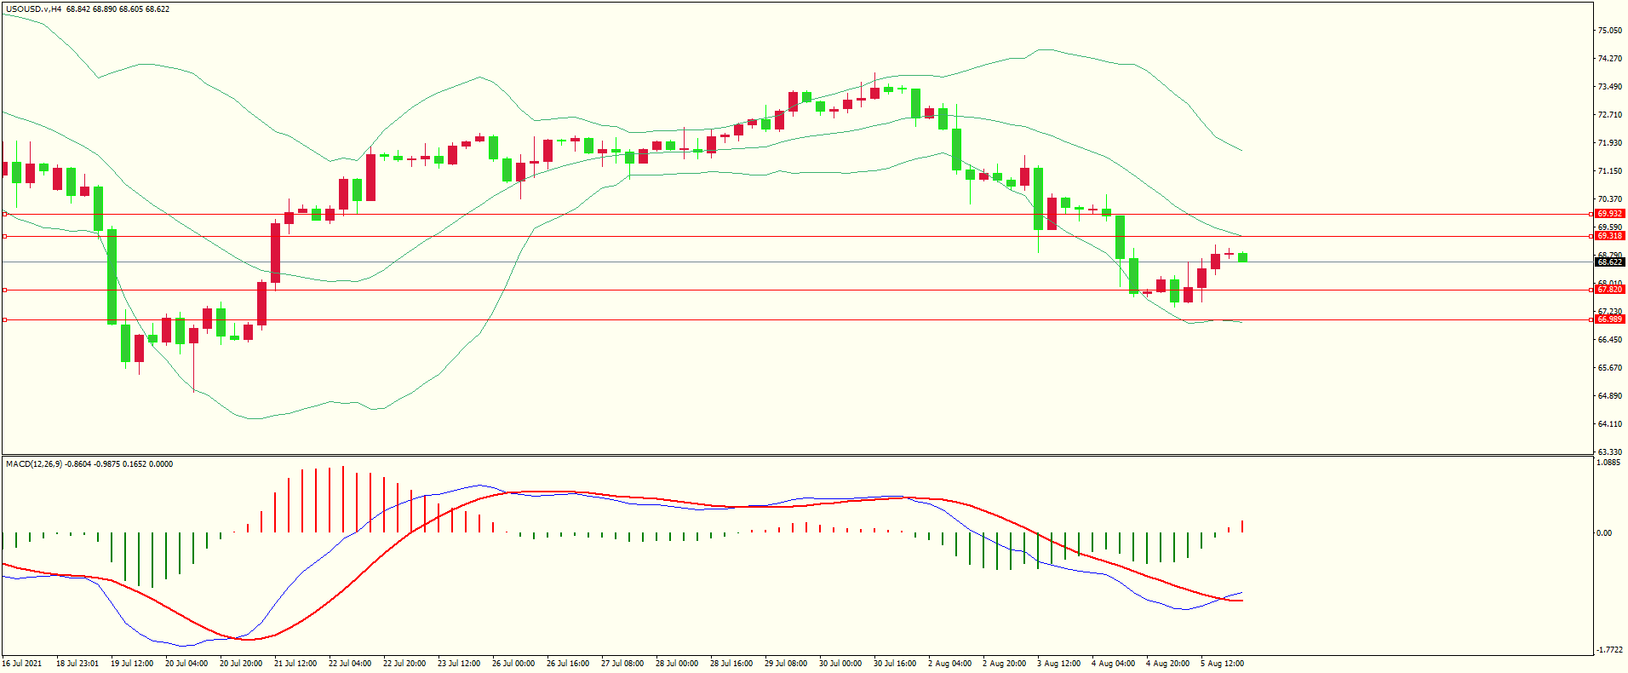1628x673 pixels.
Task: Click the 2 Aug 20:00 time label
Action: tap(1005, 664)
